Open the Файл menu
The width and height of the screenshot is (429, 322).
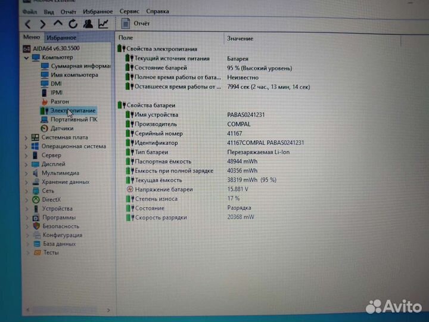coord(30,12)
